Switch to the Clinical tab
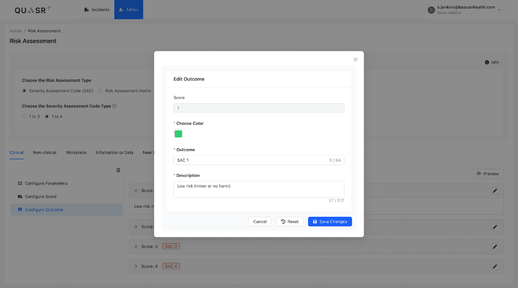 pos(17,153)
